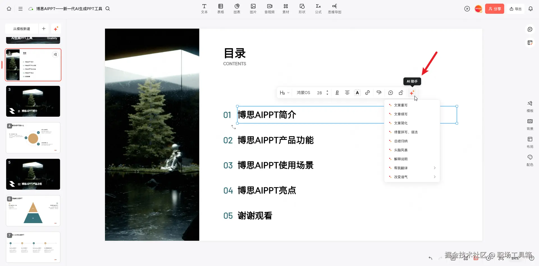This screenshot has height=266, width=539.
Task: Insert a chart (图表)
Action: point(237,9)
